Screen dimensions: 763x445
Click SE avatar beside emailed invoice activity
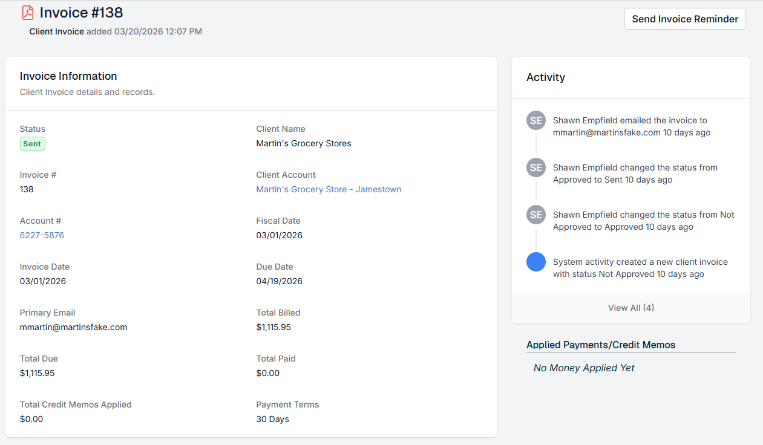pos(536,120)
